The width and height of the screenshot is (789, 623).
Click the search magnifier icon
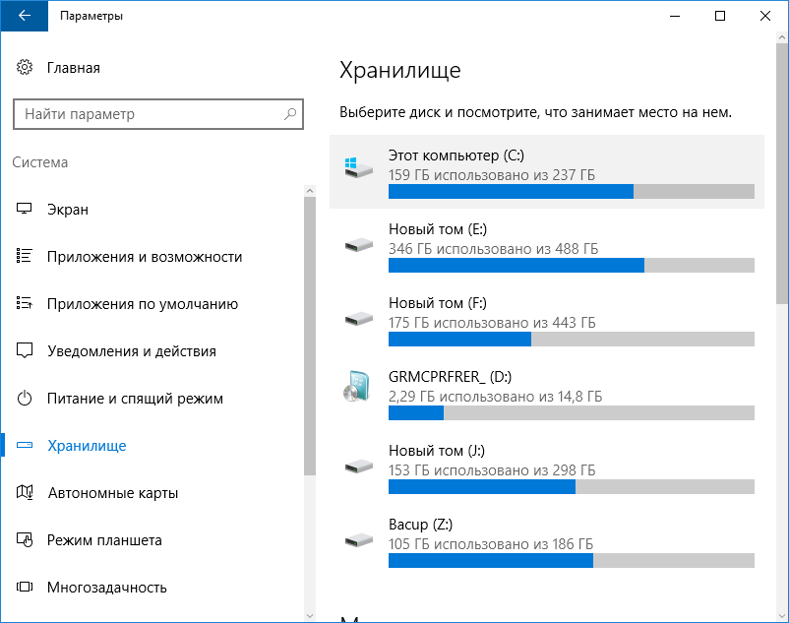coord(290,114)
